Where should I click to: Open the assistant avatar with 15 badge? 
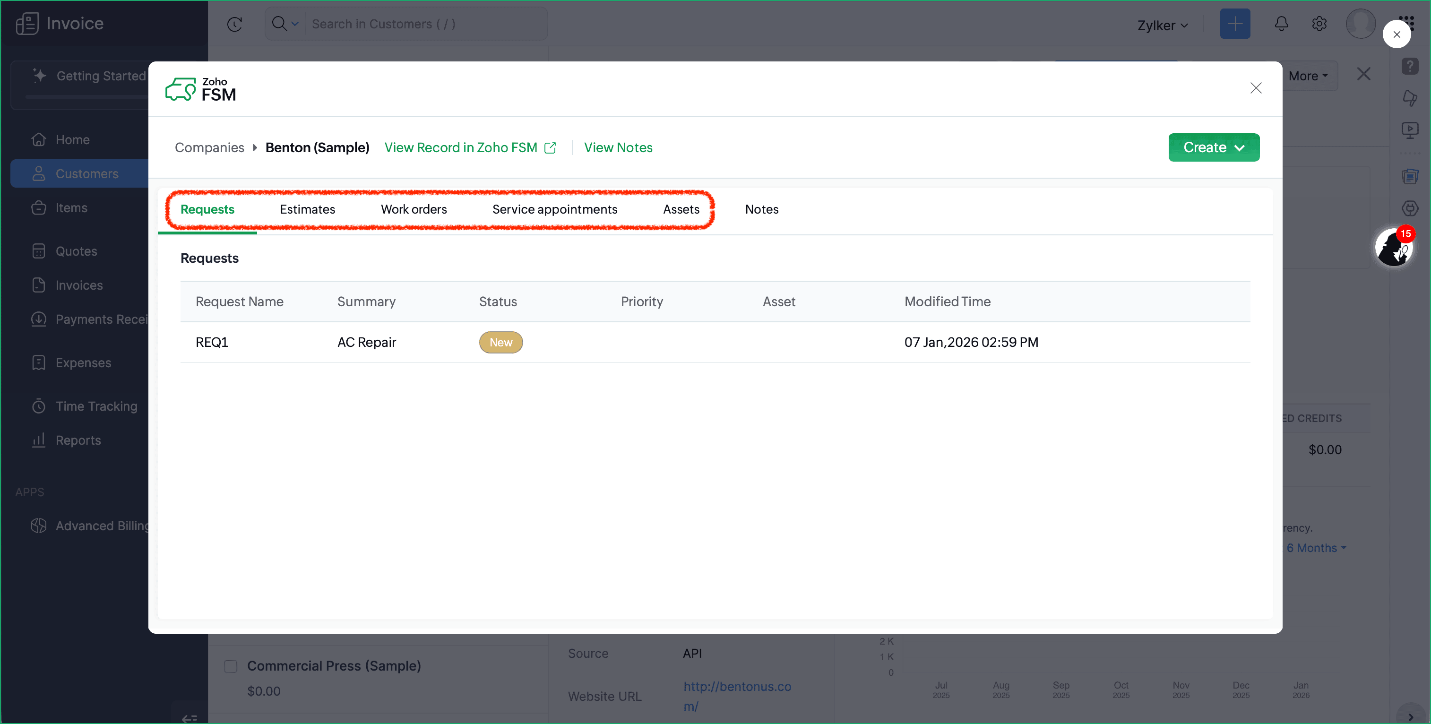click(x=1393, y=249)
